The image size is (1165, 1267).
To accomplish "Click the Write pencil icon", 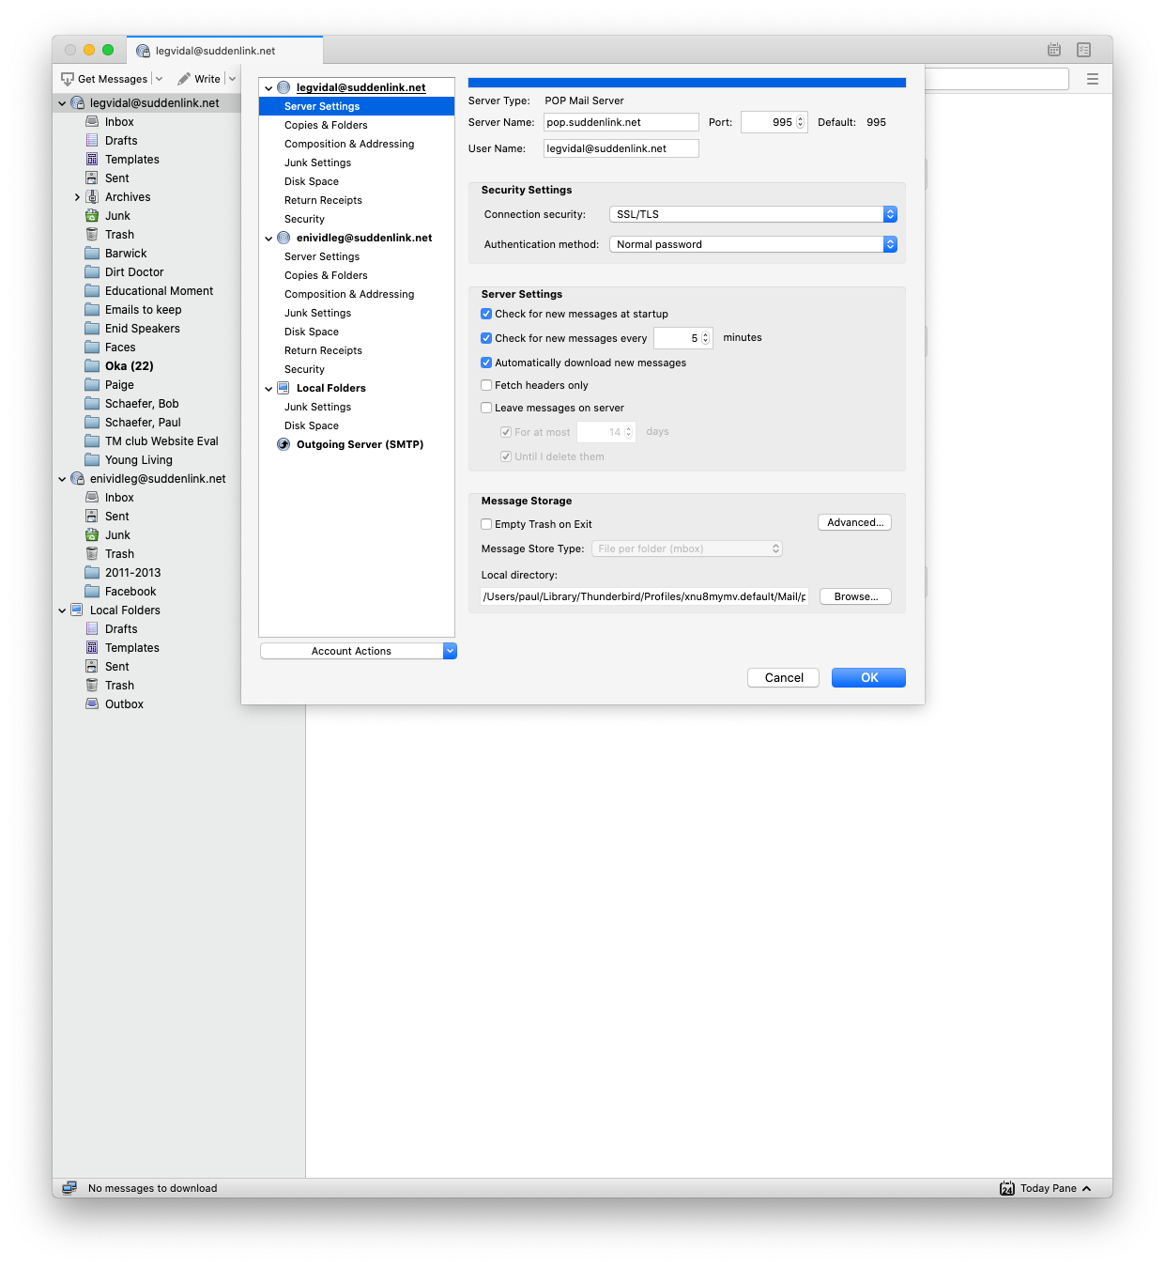I will 184,79.
